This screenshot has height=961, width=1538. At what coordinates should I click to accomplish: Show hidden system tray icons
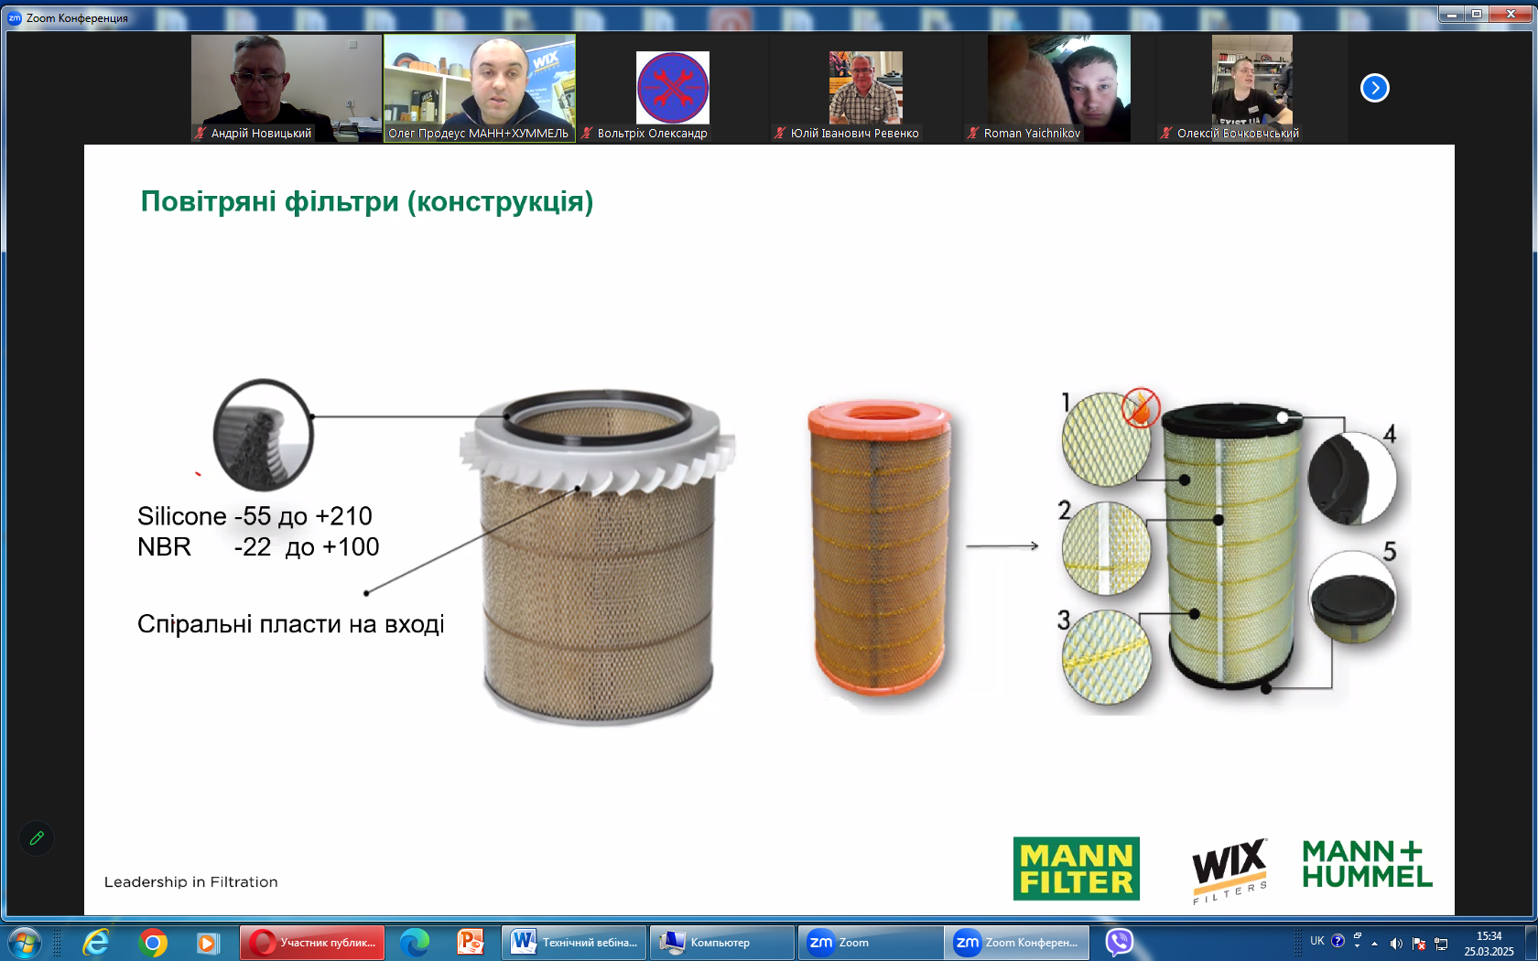coord(1374,944)
